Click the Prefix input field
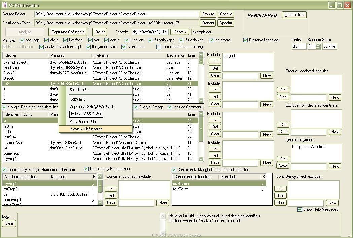This screenshot has width=353, height=238. point(299,46)
